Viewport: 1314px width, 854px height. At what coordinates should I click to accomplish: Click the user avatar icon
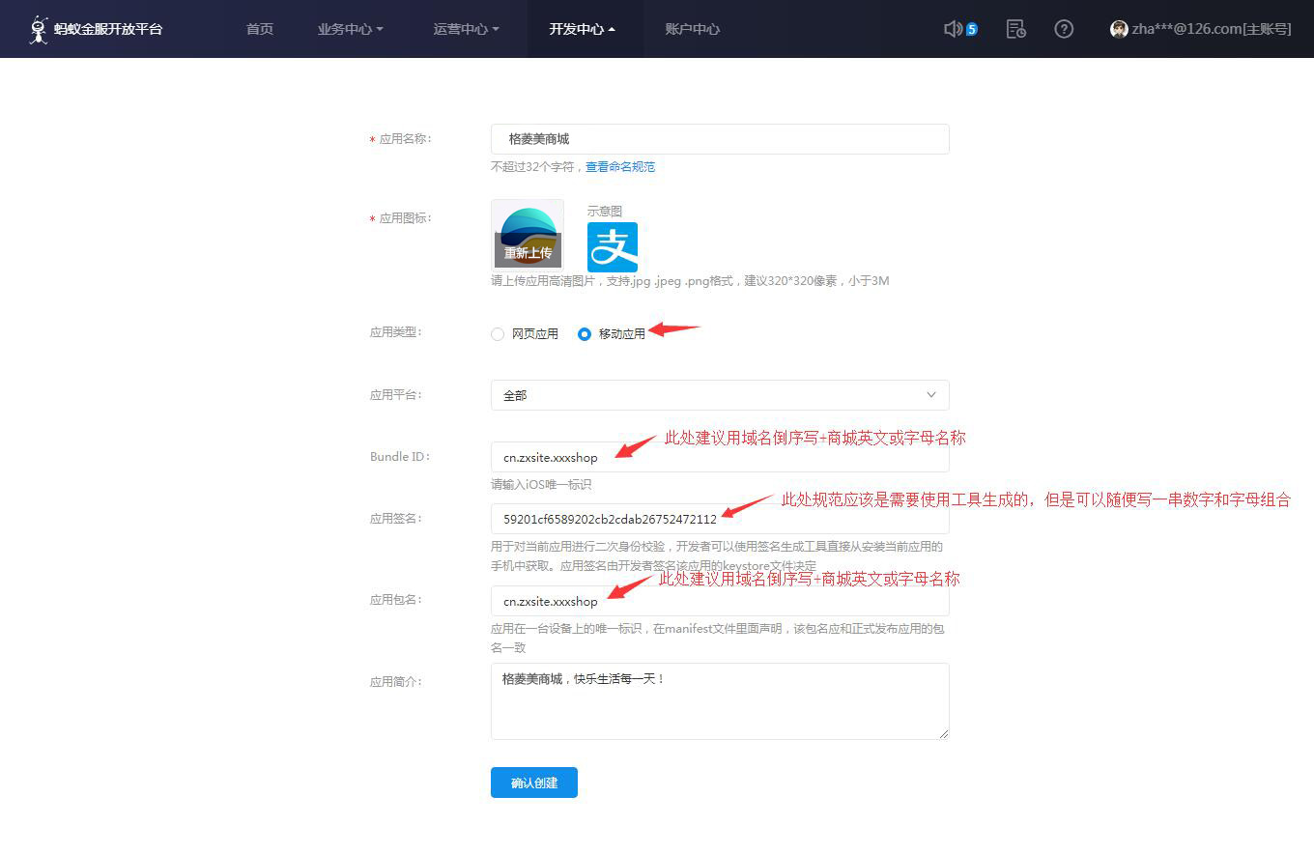point(1119,29)
